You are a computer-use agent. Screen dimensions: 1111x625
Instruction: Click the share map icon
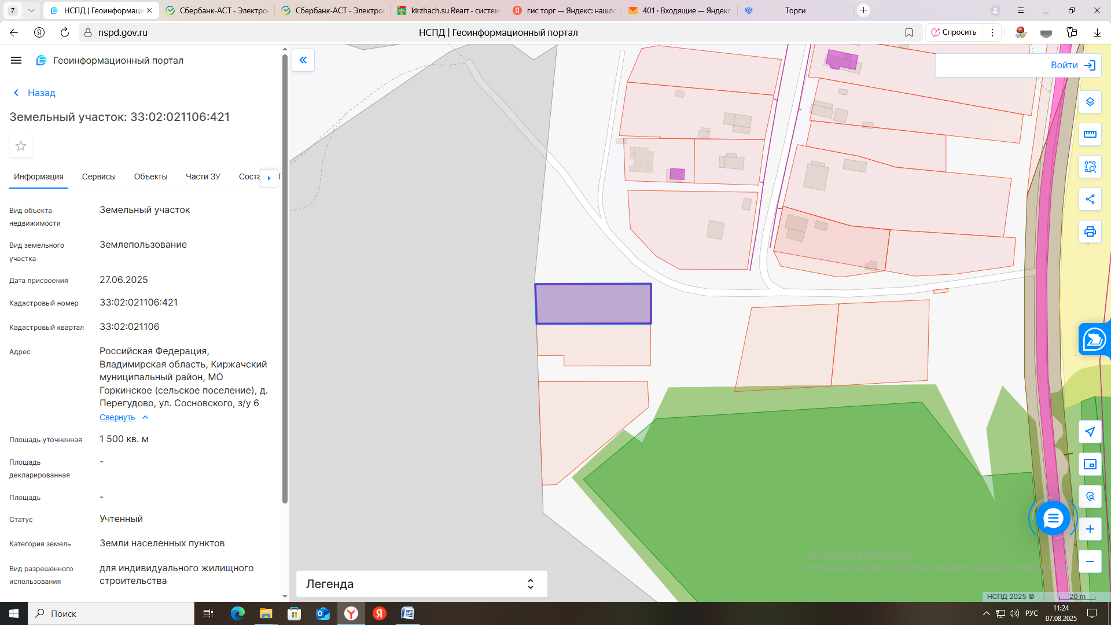(x=1090, y=199)
